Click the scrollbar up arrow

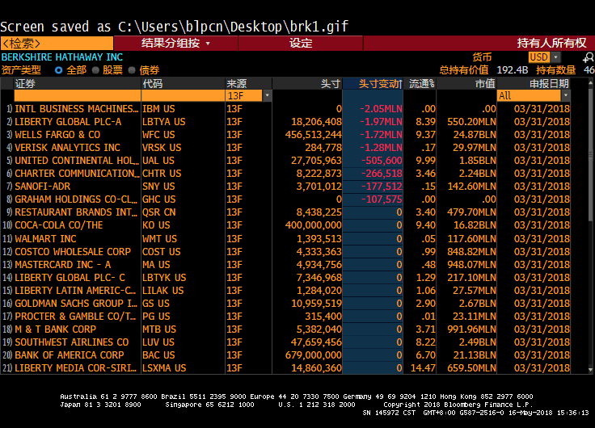590,82
